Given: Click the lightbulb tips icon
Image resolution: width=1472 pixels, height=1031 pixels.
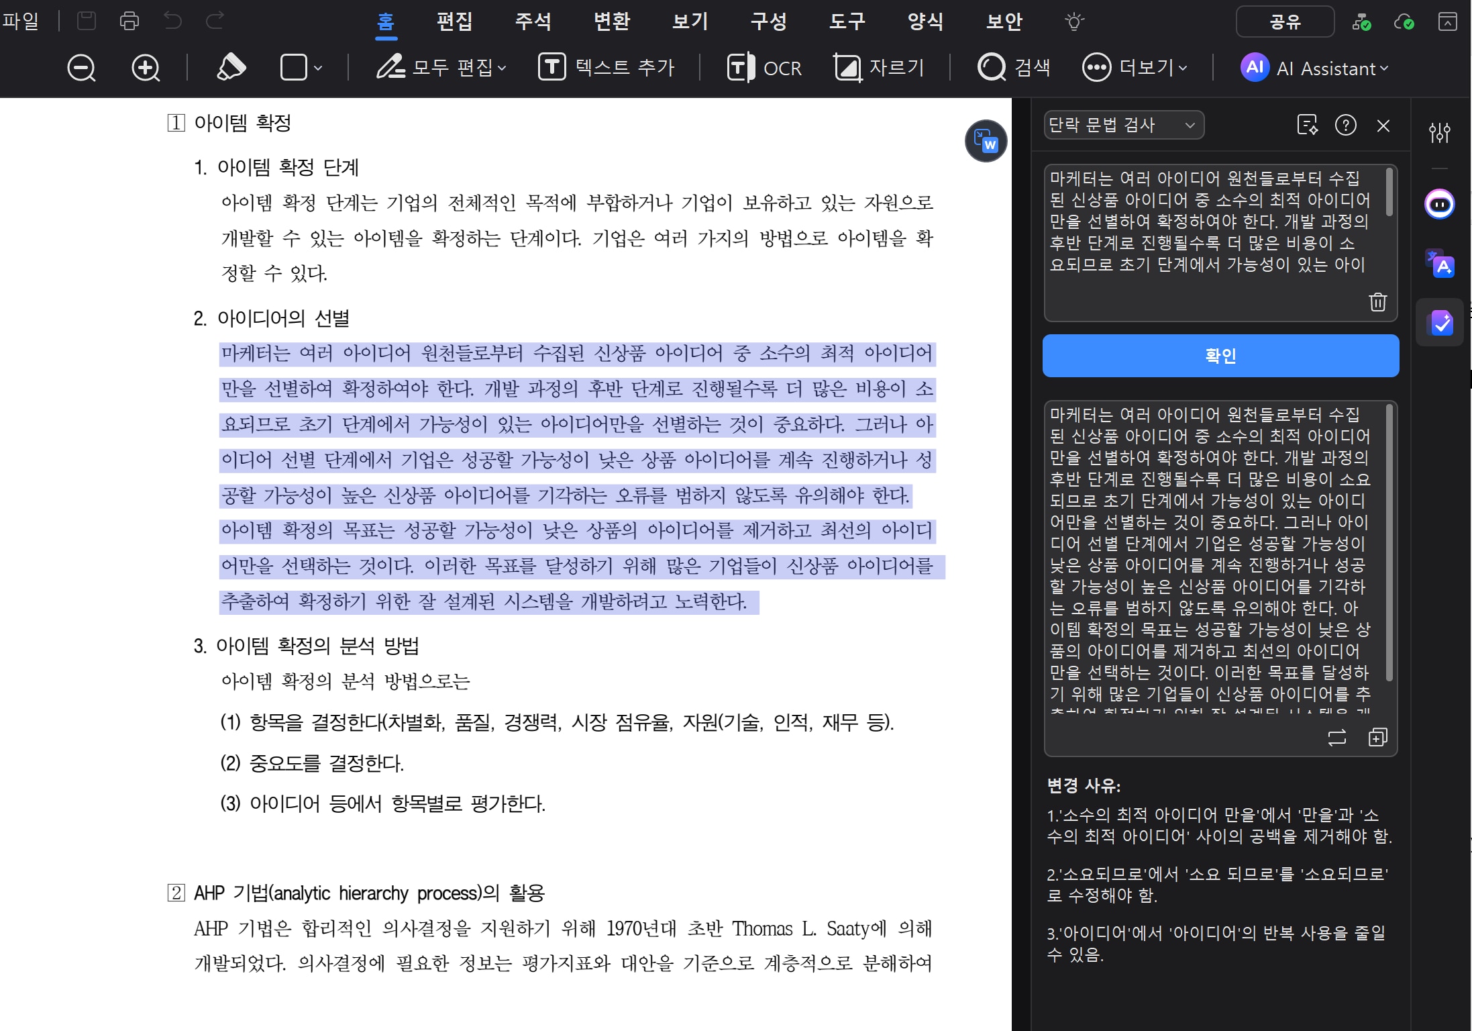Looking at the screenshot, I should [1074, 21].
